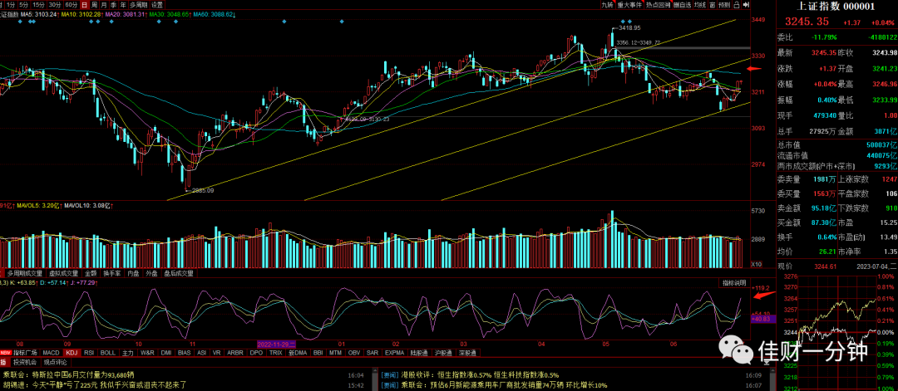Switch volume pane to 虚拟成交量
Screen dimensions: 898x391
[63, 273]
